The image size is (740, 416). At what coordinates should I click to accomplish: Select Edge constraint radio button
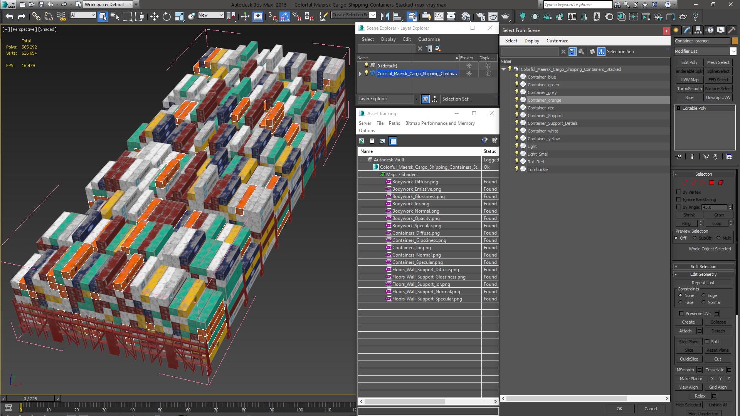[703, 295]
